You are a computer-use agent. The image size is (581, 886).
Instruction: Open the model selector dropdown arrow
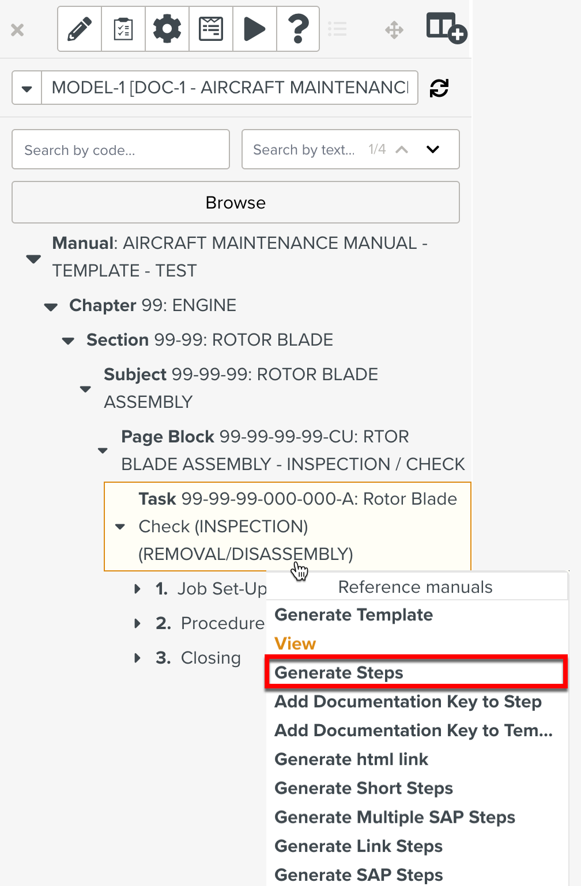(x=27, y=88)
